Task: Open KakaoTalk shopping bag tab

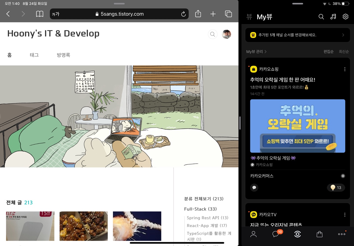Action: [x=319, y=234]
